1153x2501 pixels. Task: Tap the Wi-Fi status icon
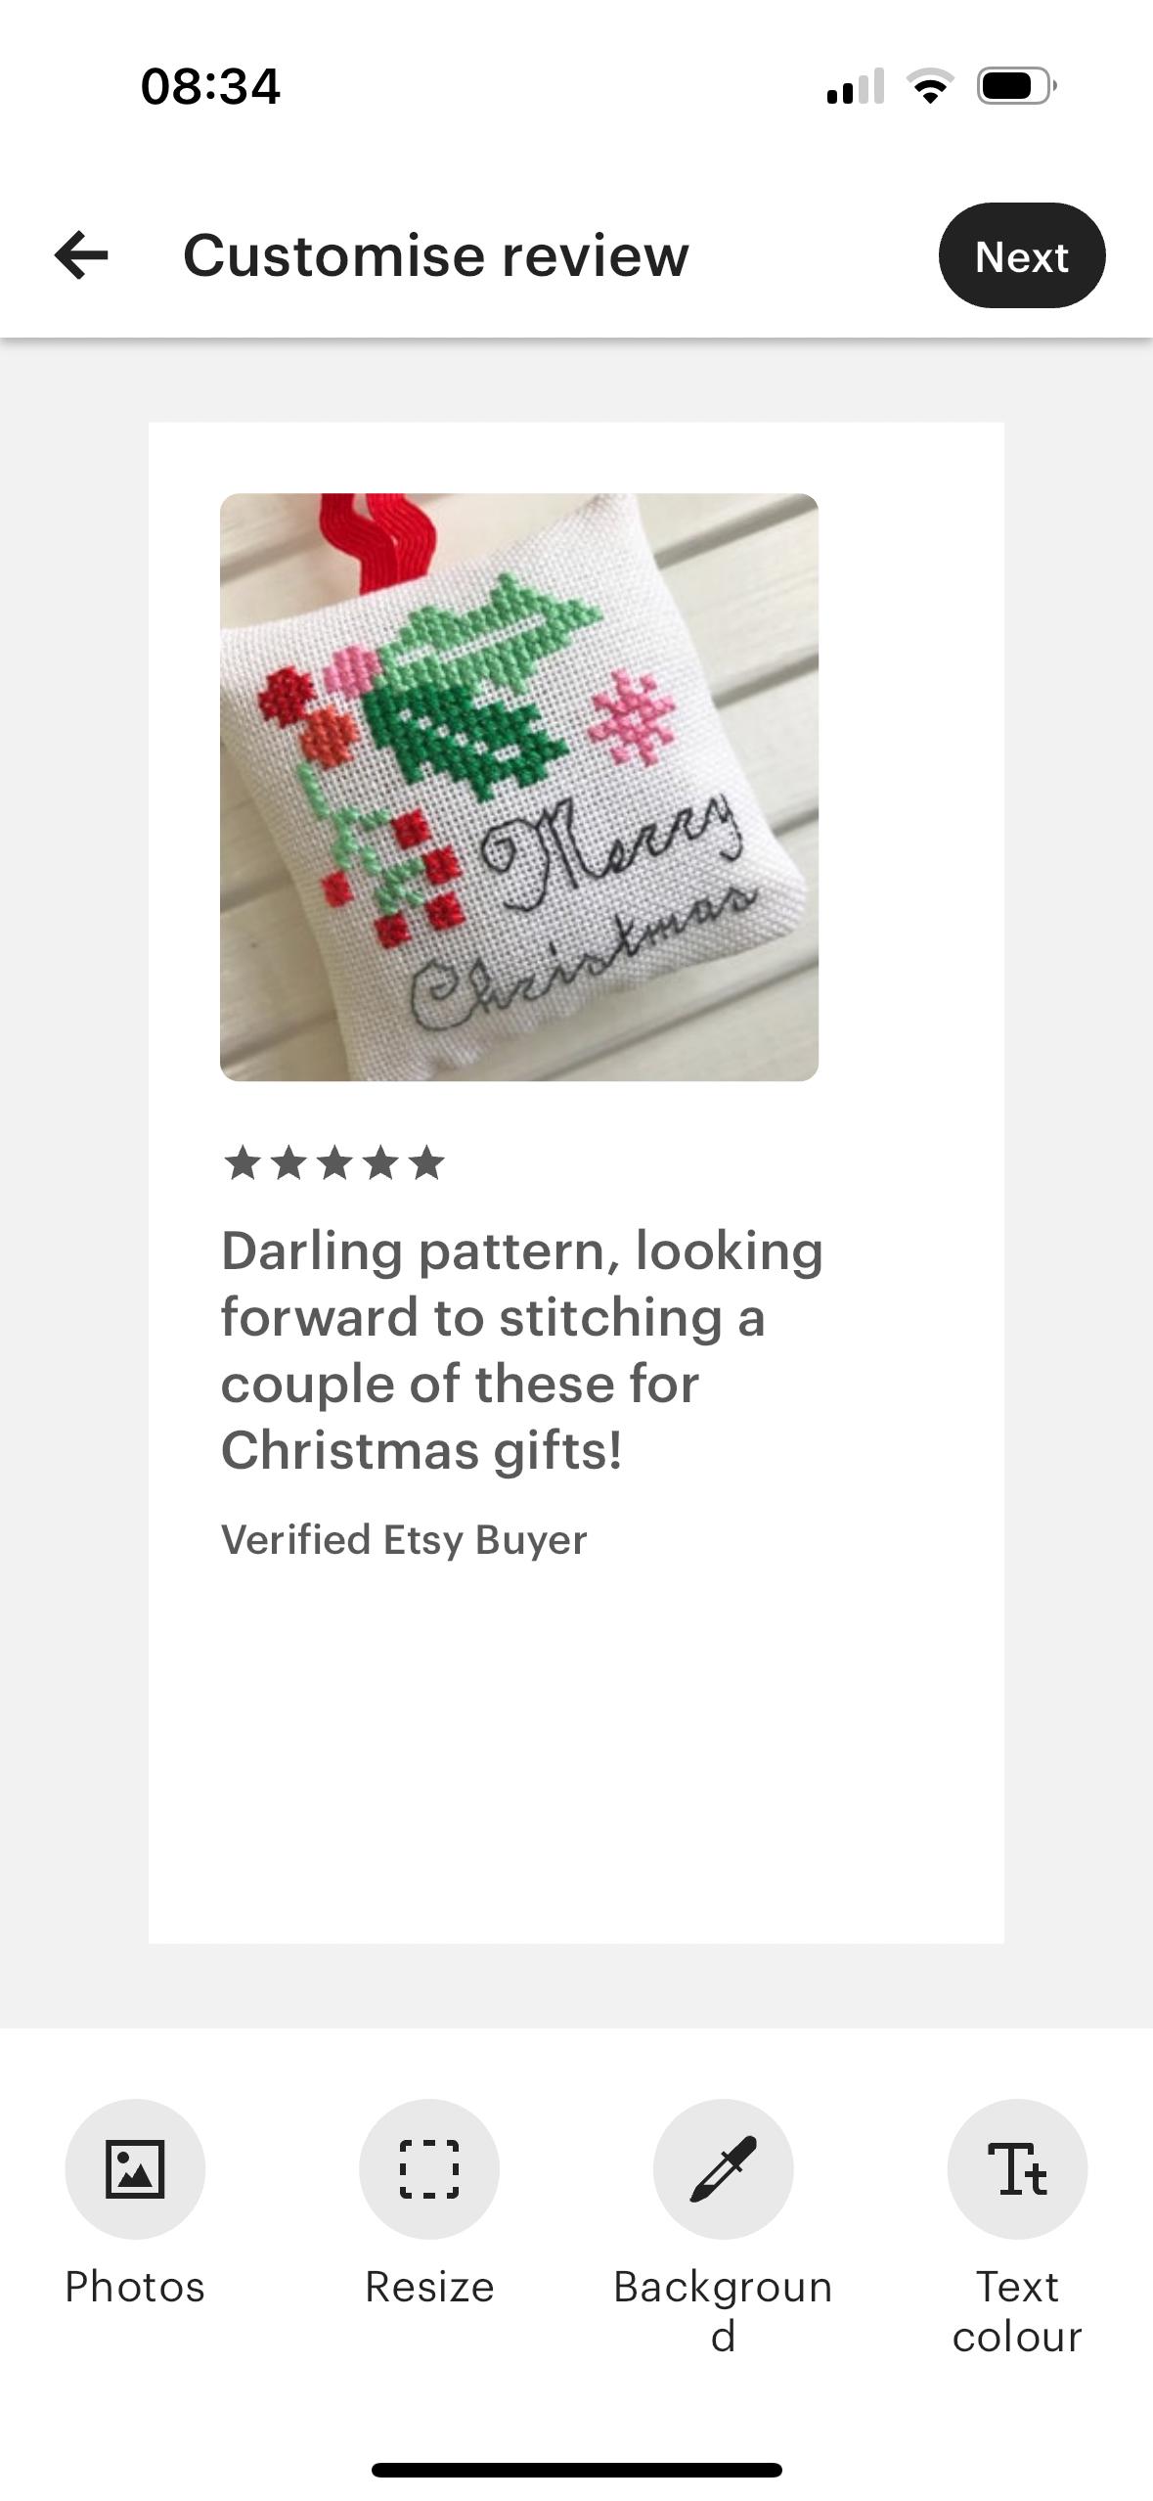coord(930,86)
